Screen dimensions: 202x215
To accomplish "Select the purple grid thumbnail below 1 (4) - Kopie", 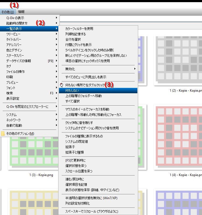I will click(x=179, y=202).
